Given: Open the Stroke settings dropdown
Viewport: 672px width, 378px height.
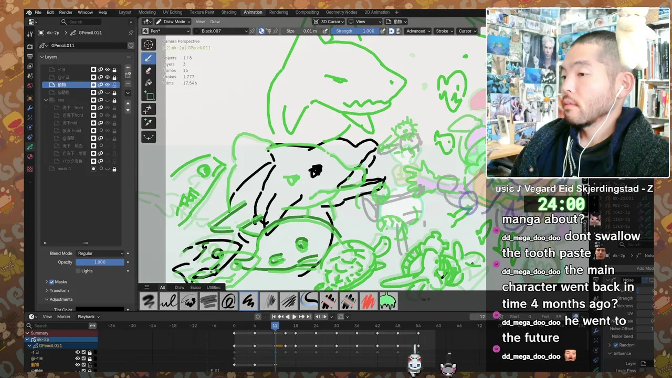Looking at the screenshot, I should 444,31.
